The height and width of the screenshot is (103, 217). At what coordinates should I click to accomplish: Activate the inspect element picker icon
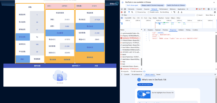tap(122, 9)
